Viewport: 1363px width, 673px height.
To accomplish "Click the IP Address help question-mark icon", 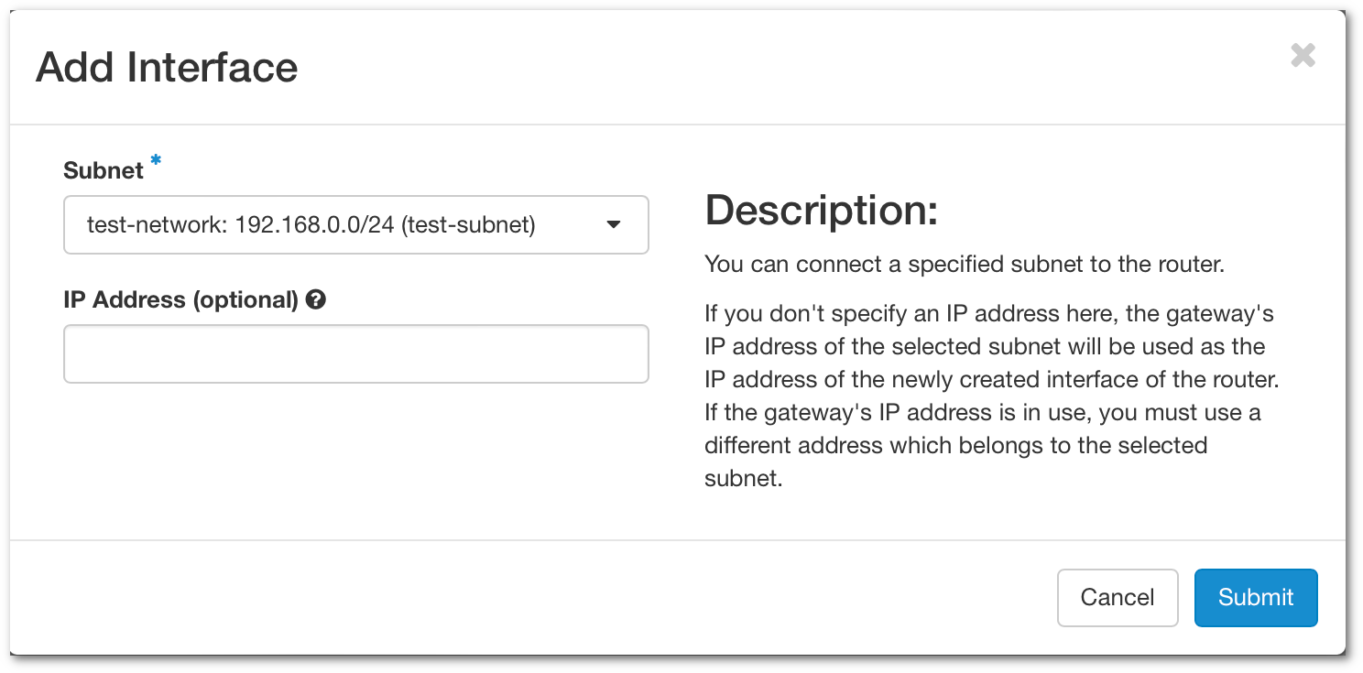I will (x=316, y=299).
